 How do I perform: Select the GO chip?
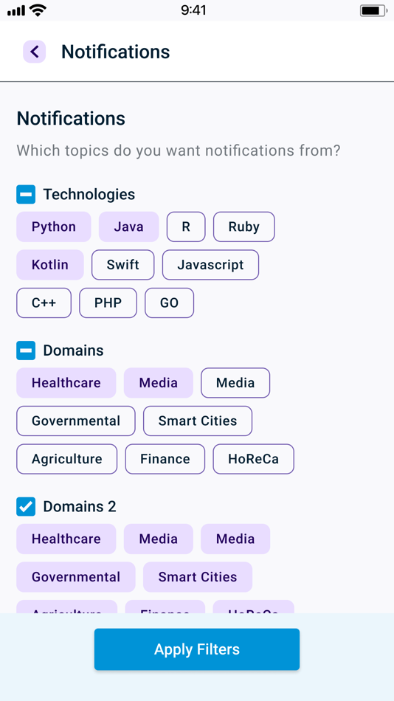[170, 303]
